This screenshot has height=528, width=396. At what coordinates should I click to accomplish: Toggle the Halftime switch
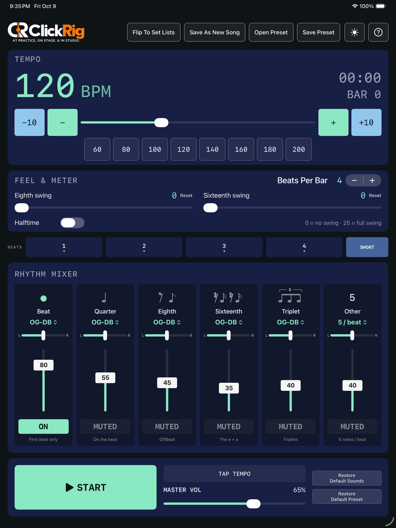[x=72, y=223]
